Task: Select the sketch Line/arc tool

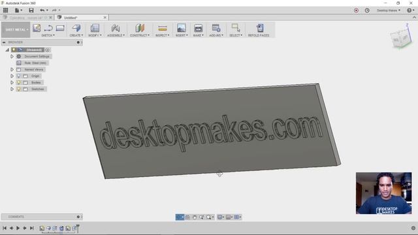Action: tap(48, 28)
